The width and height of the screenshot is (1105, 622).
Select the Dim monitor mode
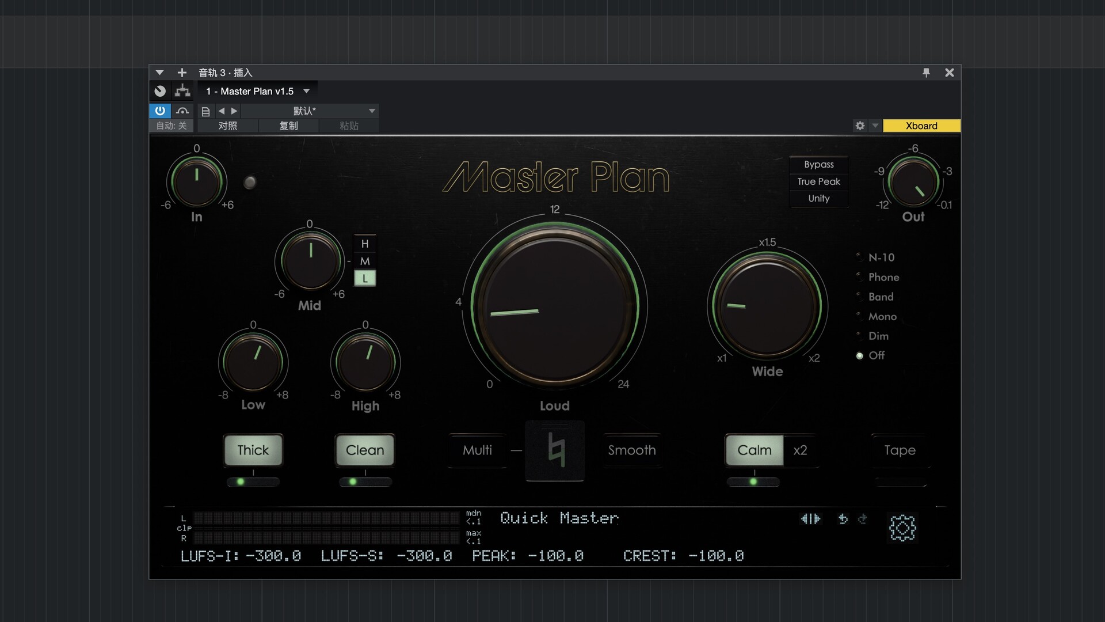point(872,336)
